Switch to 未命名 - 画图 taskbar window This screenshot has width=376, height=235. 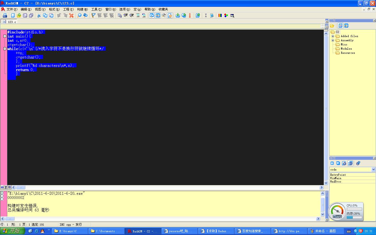326,231
